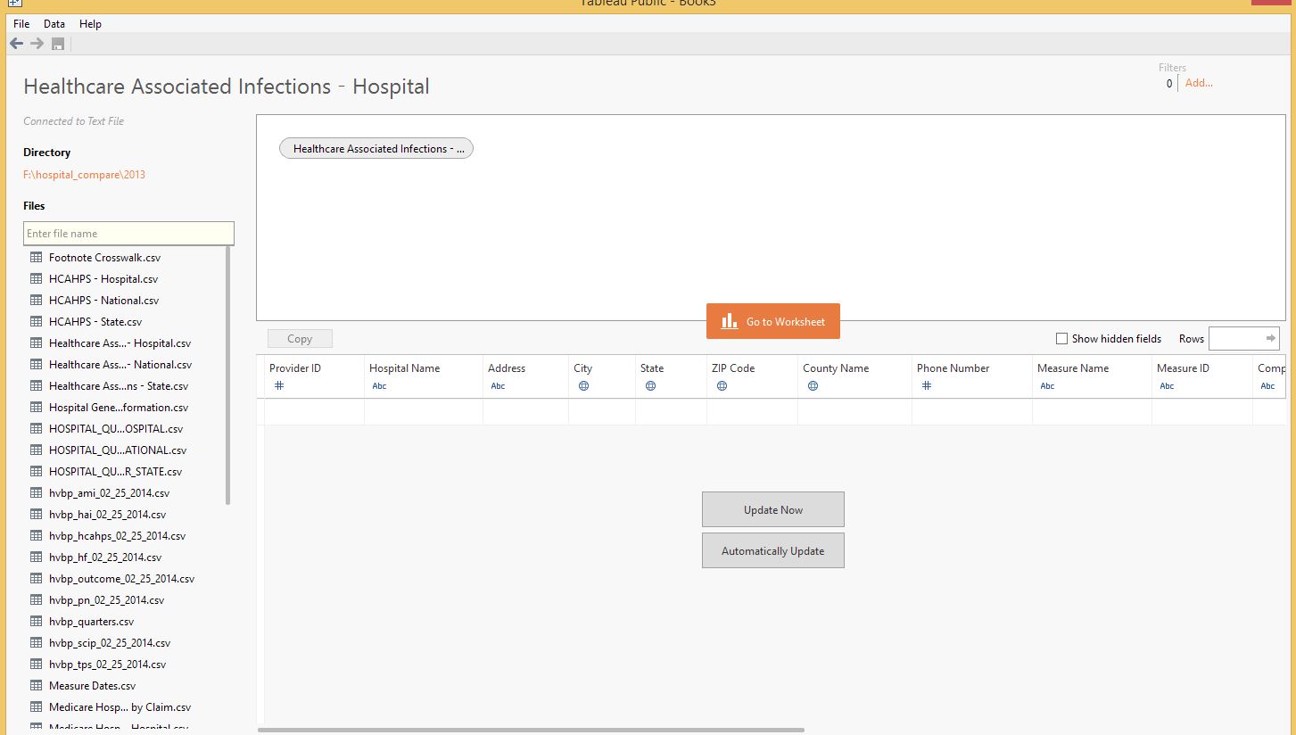Click the file list vertical scrollbar

228,376
